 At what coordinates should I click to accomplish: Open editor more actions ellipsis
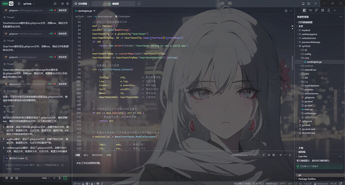(291, 11)
